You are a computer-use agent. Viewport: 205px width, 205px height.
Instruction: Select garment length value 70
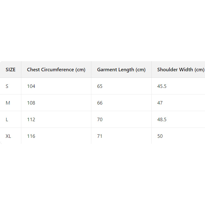(100, 120)
